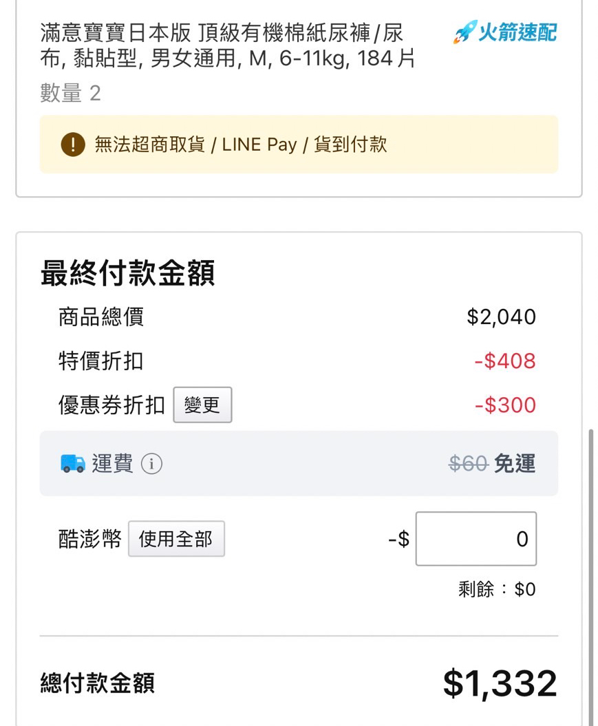This screenshot has height=726, width=598.
Task: Click the rocket icon beside 火箭速配
Action: [x=464, y=32]
